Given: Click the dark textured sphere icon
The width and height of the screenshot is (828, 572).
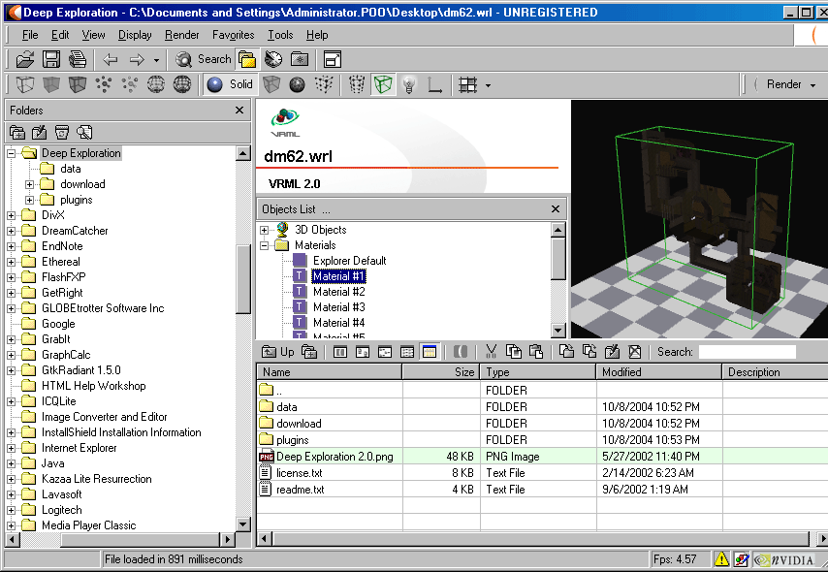Looking at the screenshot, I should click(x=298, y=84).
